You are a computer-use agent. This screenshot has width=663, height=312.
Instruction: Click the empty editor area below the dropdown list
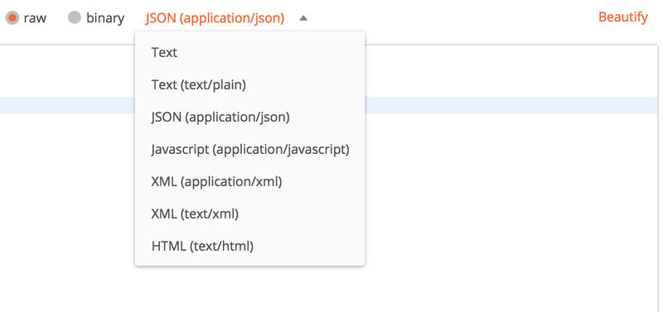(x=249, y=289)
